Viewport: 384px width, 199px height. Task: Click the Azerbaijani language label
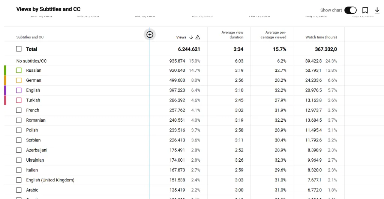(x=37, y=150)
